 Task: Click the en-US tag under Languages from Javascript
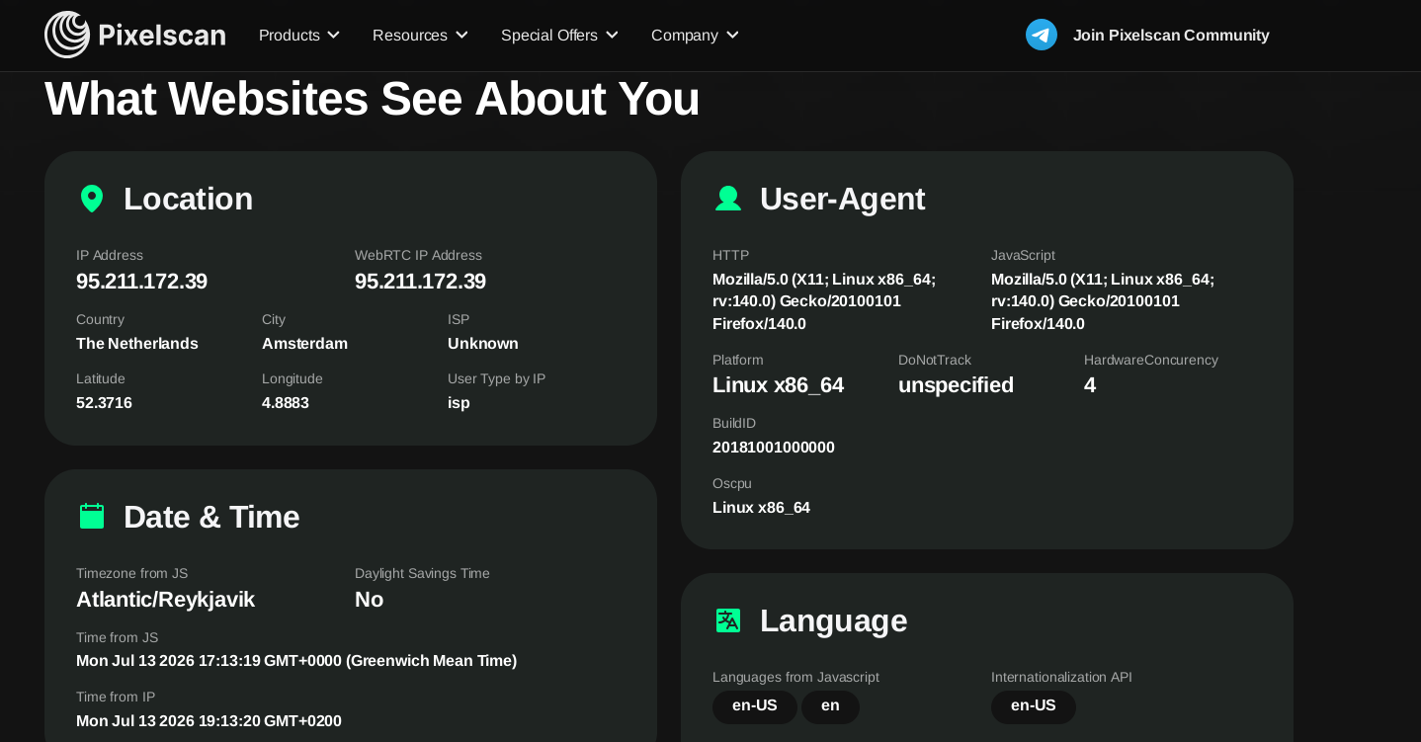(755, 706)
